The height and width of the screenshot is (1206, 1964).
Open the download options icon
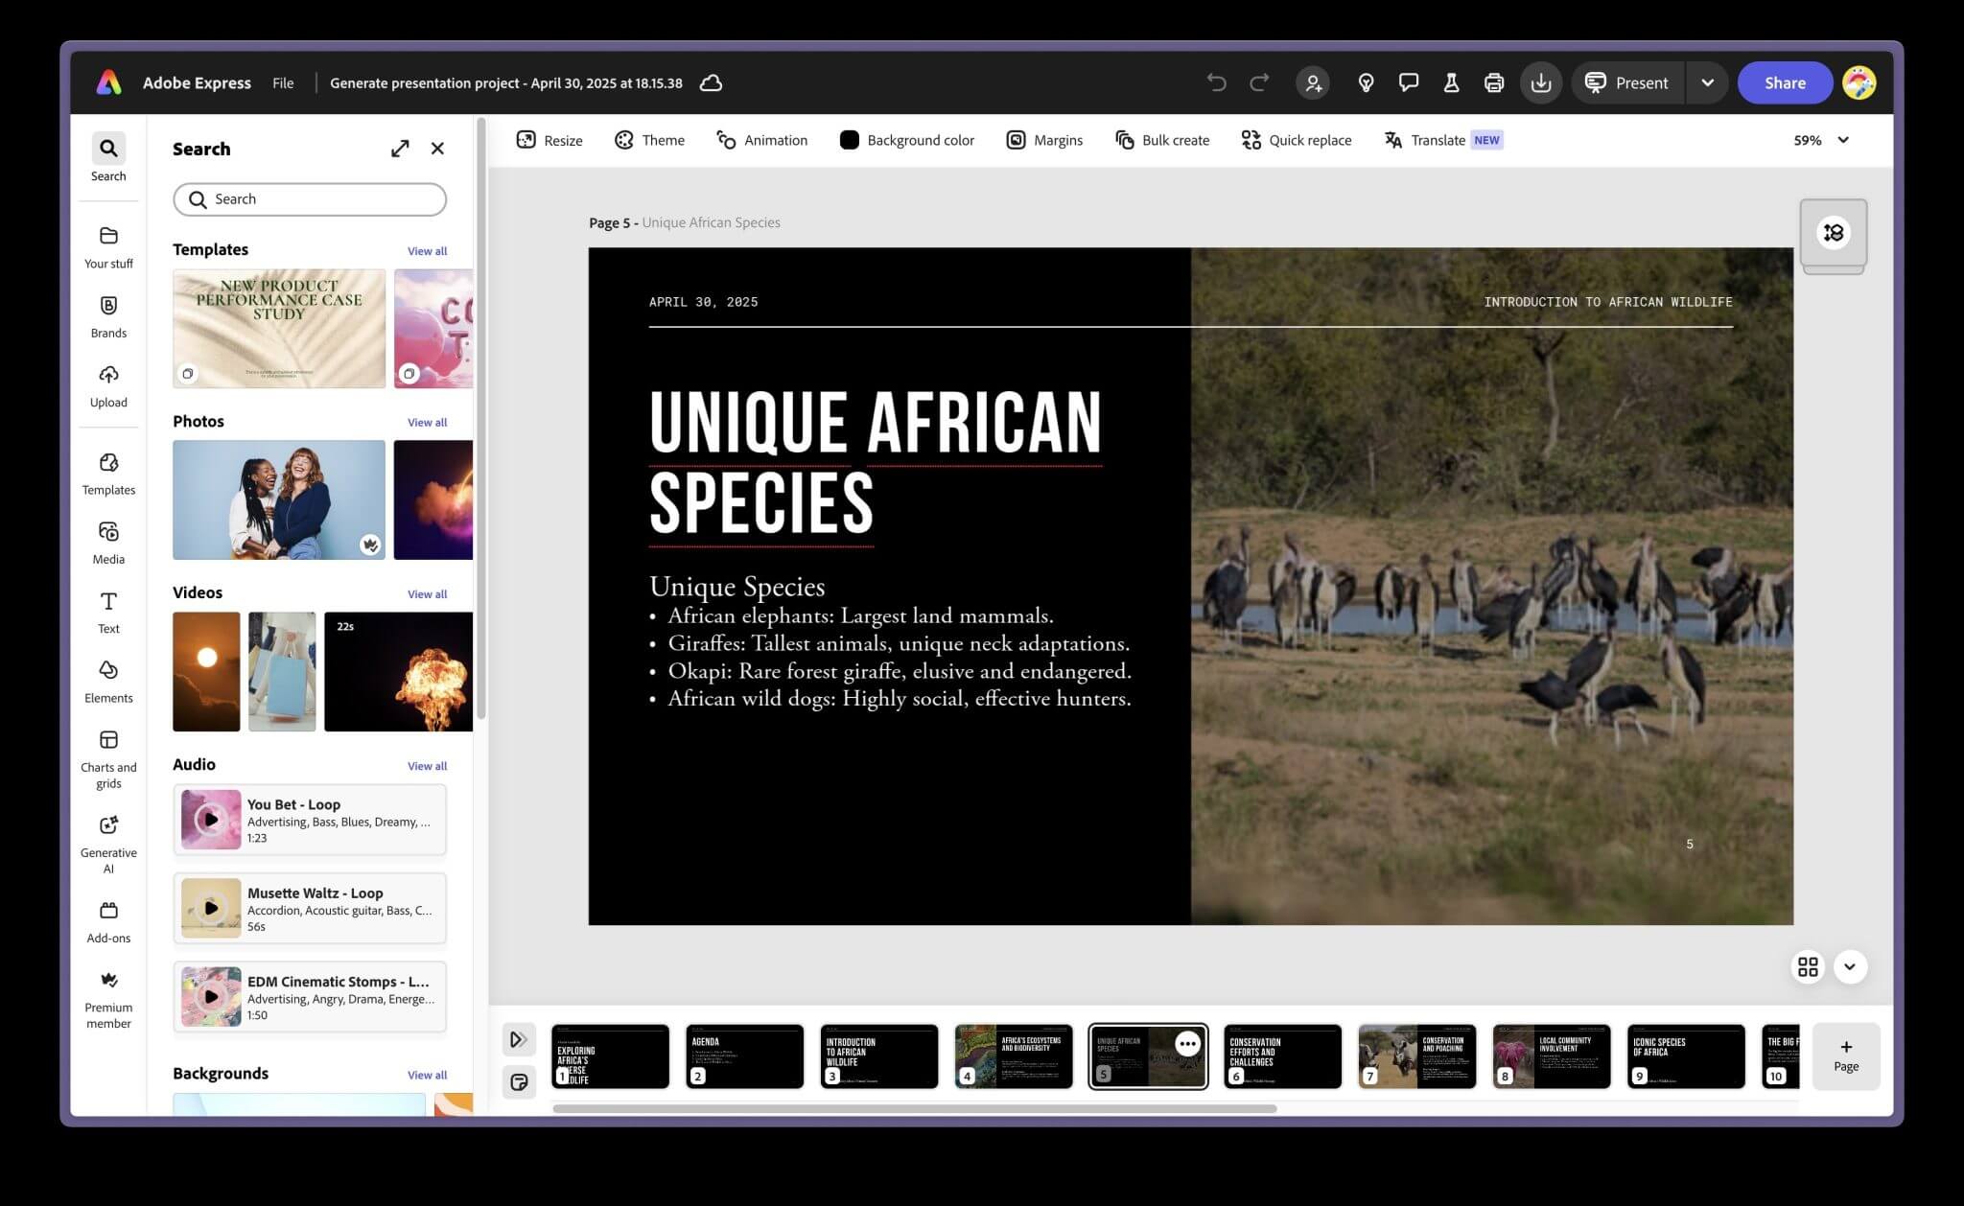[1541, 82]
